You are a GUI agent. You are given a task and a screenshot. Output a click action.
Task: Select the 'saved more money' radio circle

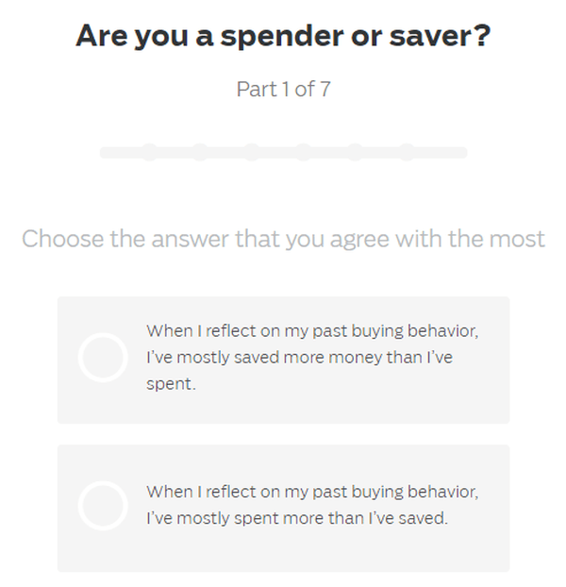(x=102, y=358)
